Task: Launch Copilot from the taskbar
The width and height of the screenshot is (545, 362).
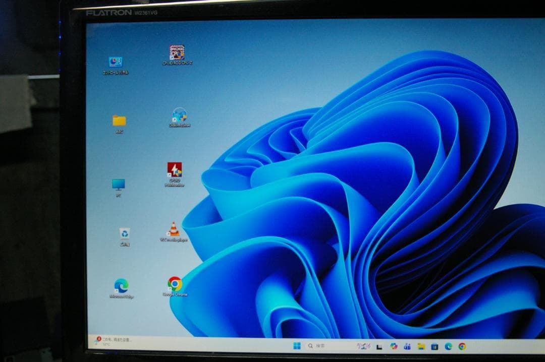Action: (x=393, y=346)
